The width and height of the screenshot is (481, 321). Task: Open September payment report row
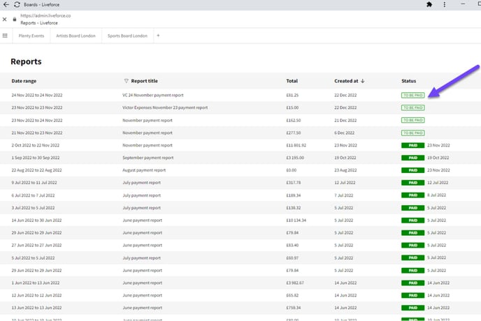tap(148, 158)
